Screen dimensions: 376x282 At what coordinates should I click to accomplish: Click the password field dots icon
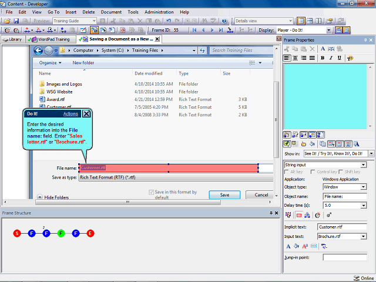314,246
